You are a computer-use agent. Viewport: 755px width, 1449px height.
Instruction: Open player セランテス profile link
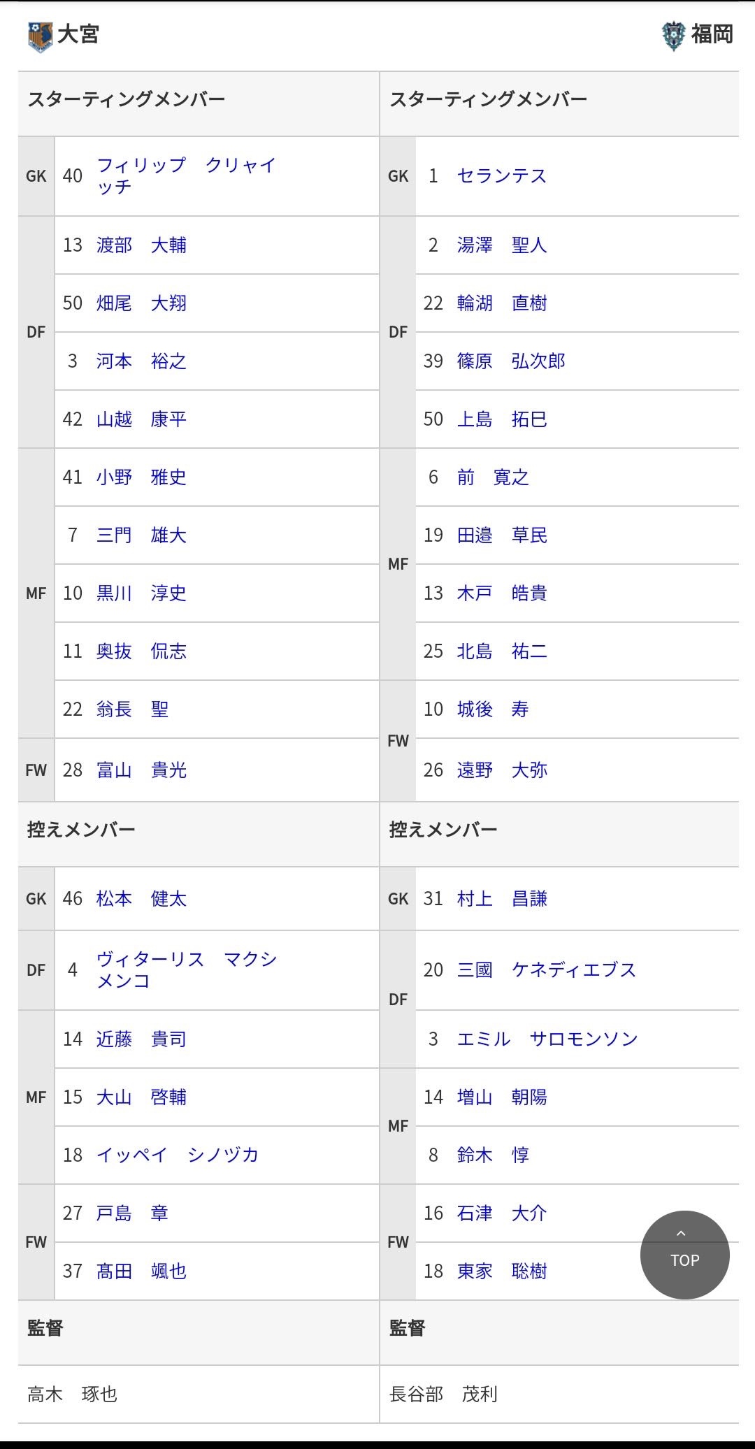click(502, 176)
